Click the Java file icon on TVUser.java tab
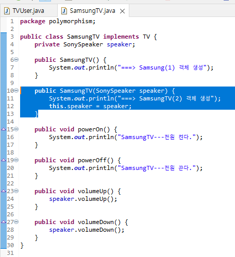 (7, 11)
